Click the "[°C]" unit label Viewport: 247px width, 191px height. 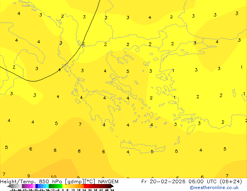pos(90,182)
